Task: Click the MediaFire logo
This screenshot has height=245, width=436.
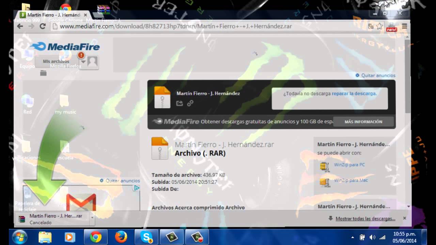Action: (64, 47)
